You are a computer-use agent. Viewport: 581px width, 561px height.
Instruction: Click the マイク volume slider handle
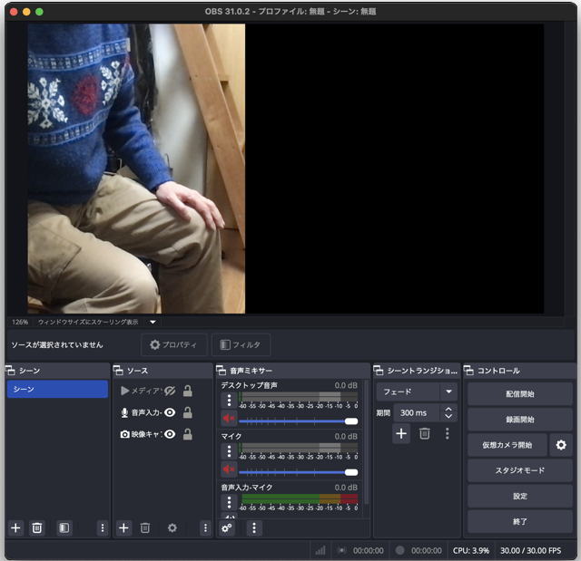(x=350, y=471)
